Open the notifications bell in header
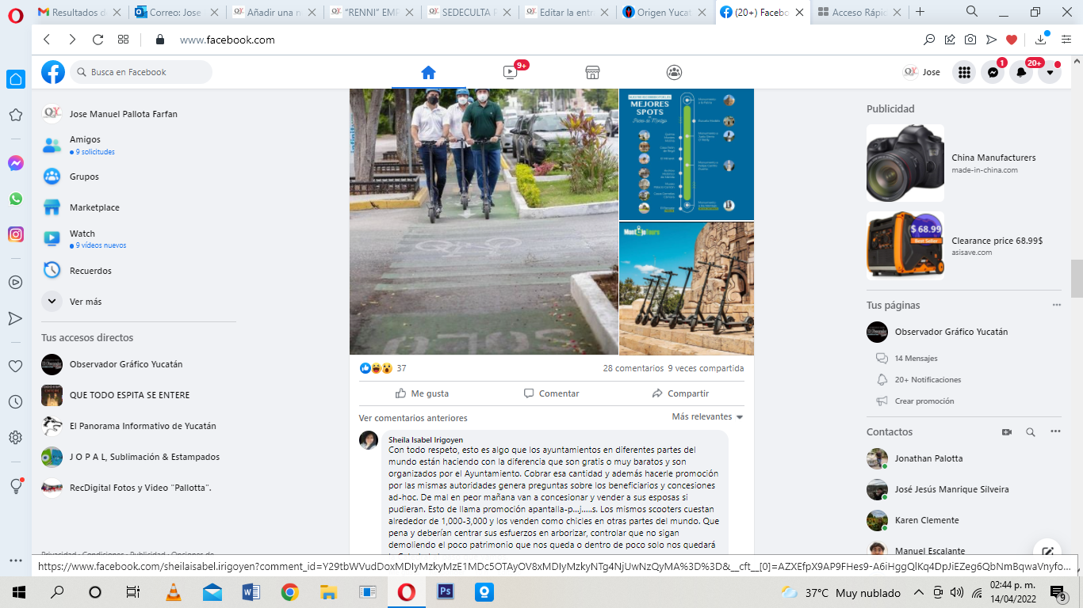Image resolution: width=1083 pixels, height=608 pixels. [x=1021, y=72]
